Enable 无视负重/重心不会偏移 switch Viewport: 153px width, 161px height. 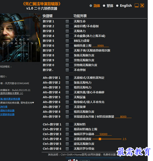(69, 92)
